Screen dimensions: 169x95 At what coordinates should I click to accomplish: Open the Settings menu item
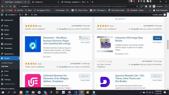coord(7,79)
